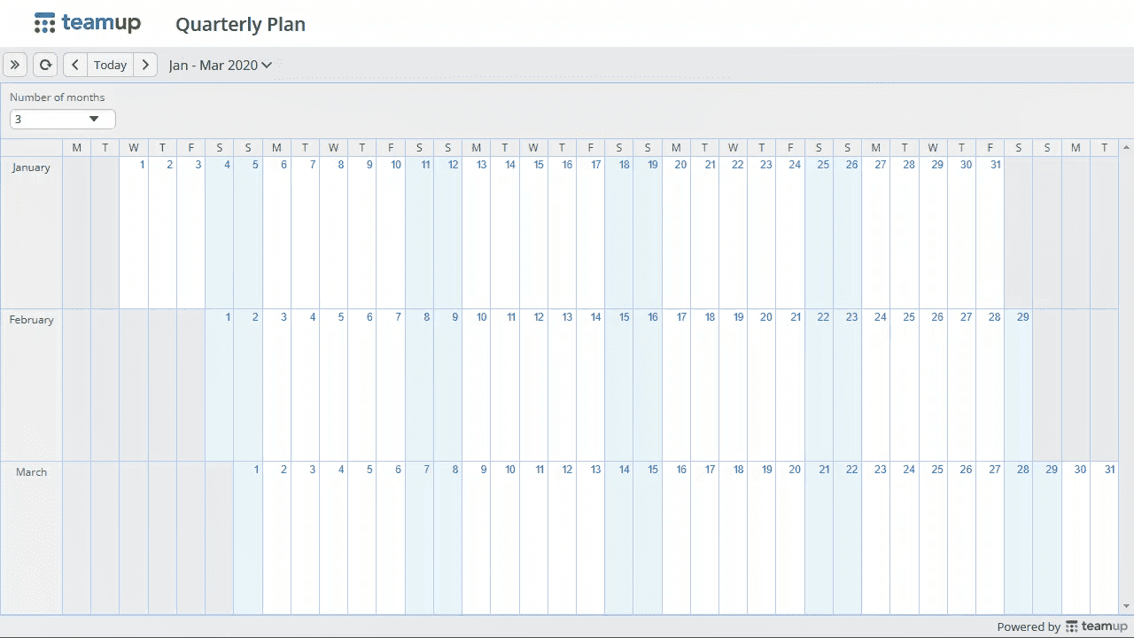The image size is (1134, 638).
Task: Go to previous period arrow
Action: tap(75, 65)
